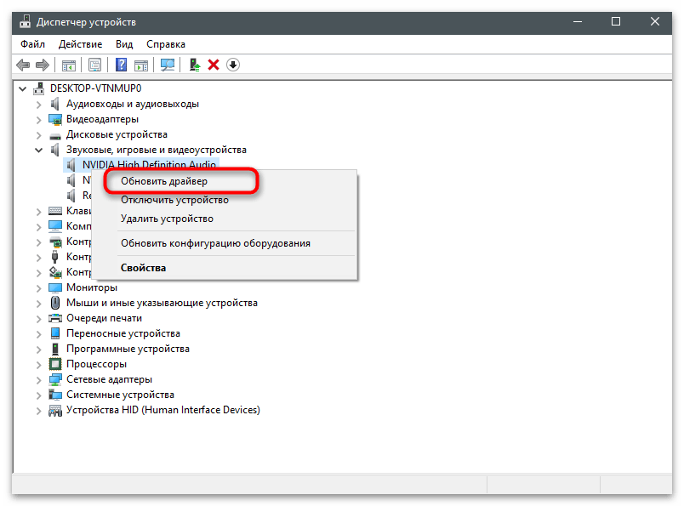Select Звуковые, игровые и видеоустройства label
The image size is (684, 506).
[x=157, y=150]
